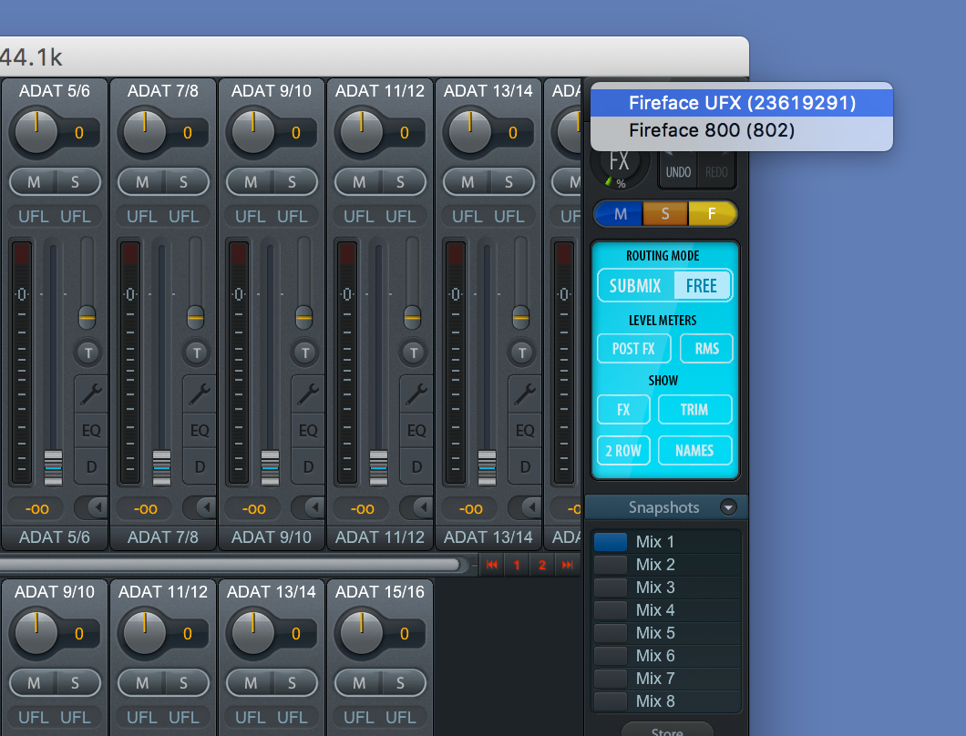The width and height of the screenshot is (966, 736).
Task: Solo the ADAT 15/16 channel
Action: [401, 683]
